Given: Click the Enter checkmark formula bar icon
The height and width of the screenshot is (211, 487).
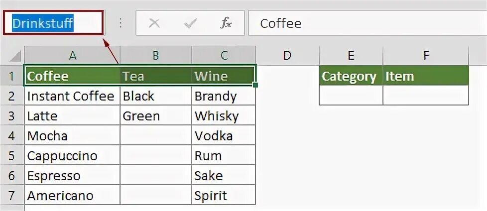Looking at the screenshot, I should [190, 23].
